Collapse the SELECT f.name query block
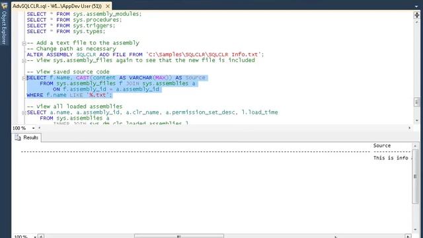Image resolution: width=423 pixels, height=238 pixels. pos(24,78)
